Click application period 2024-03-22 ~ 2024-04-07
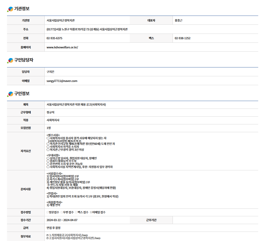The image size is (259, 241). 62,220
